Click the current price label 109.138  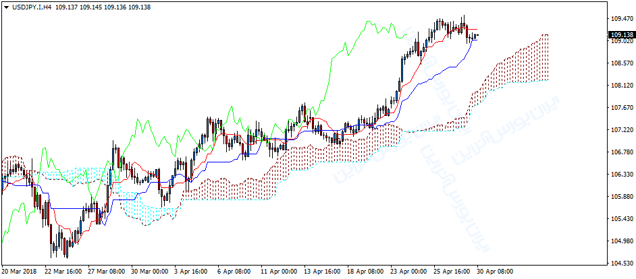click(x=621, y=35)
